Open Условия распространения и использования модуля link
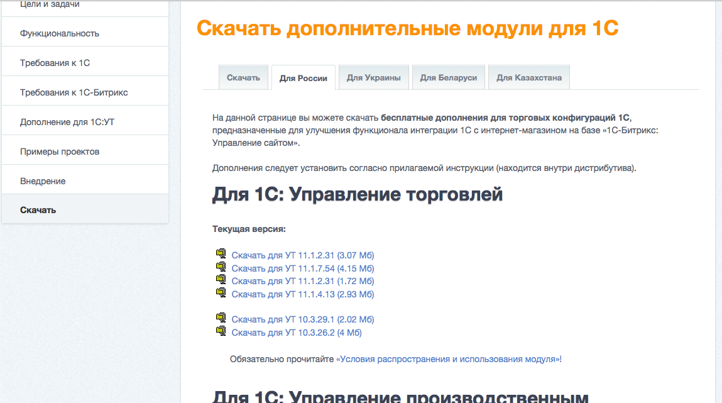 pos(450,358)
